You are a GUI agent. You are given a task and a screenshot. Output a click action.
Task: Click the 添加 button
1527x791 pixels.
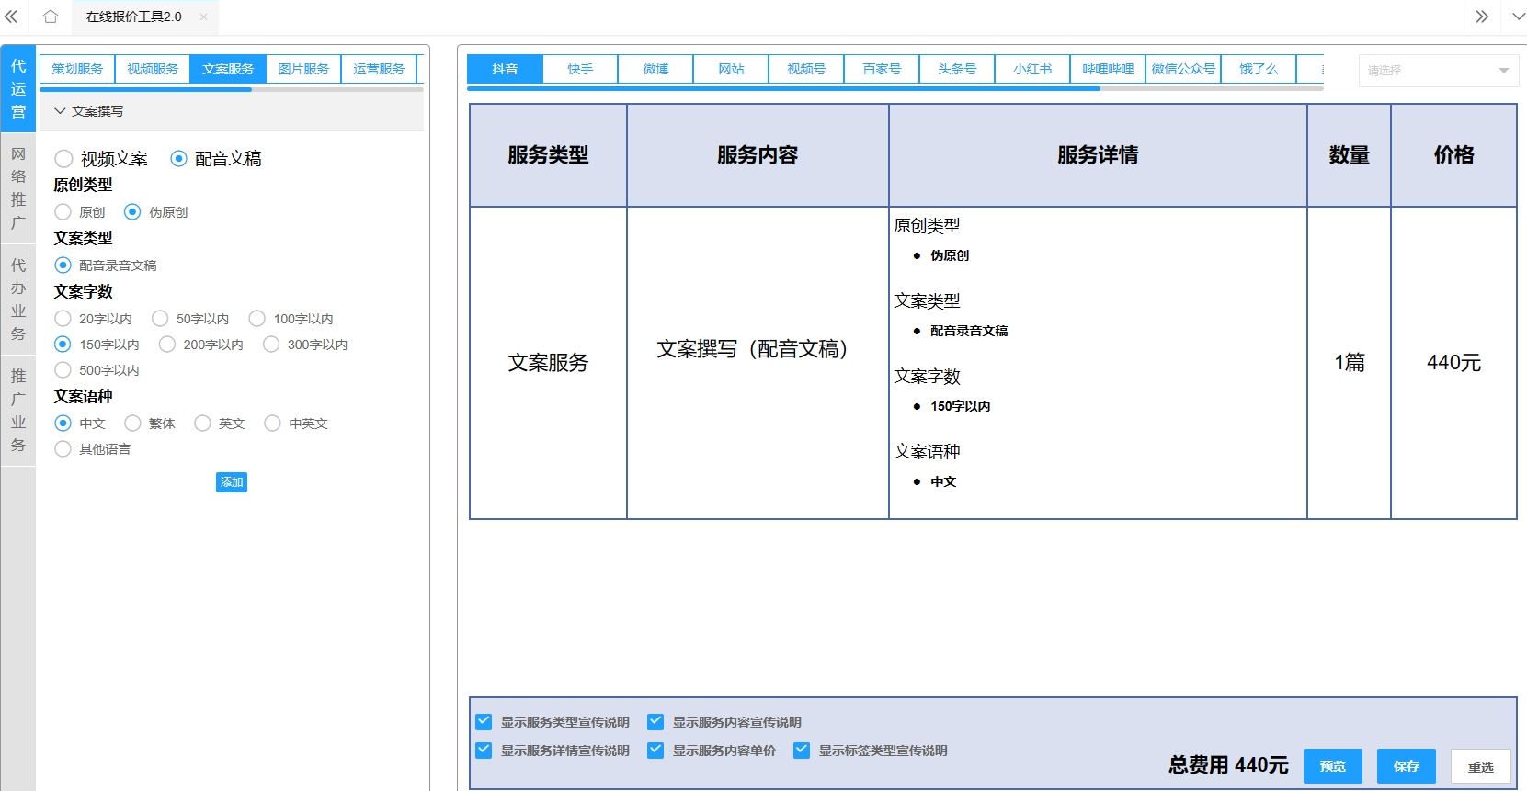(x=232, y=482)
